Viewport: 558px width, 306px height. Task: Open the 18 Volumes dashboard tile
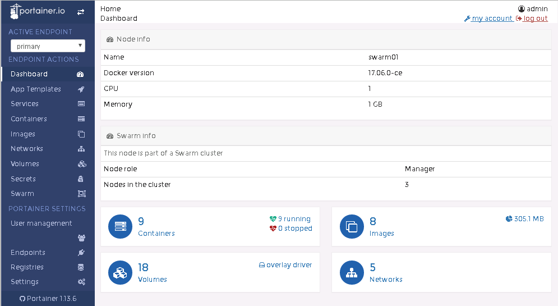(210, 272)
